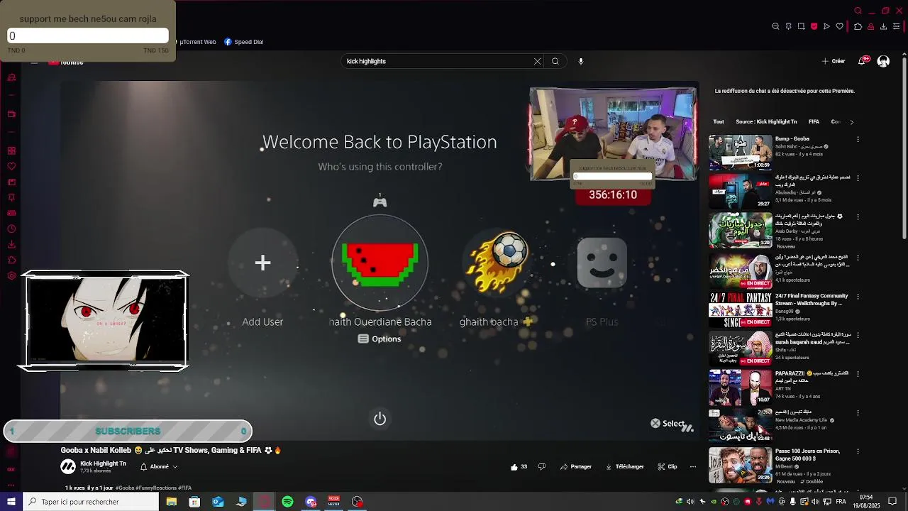908x511 pixels.
Task: Open the Speed Dial bookmark
Action: (x=244, y=42)
